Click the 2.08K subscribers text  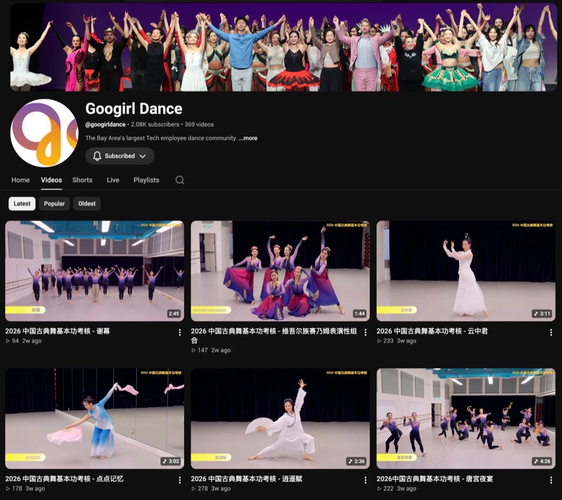[x=155, y=124]
